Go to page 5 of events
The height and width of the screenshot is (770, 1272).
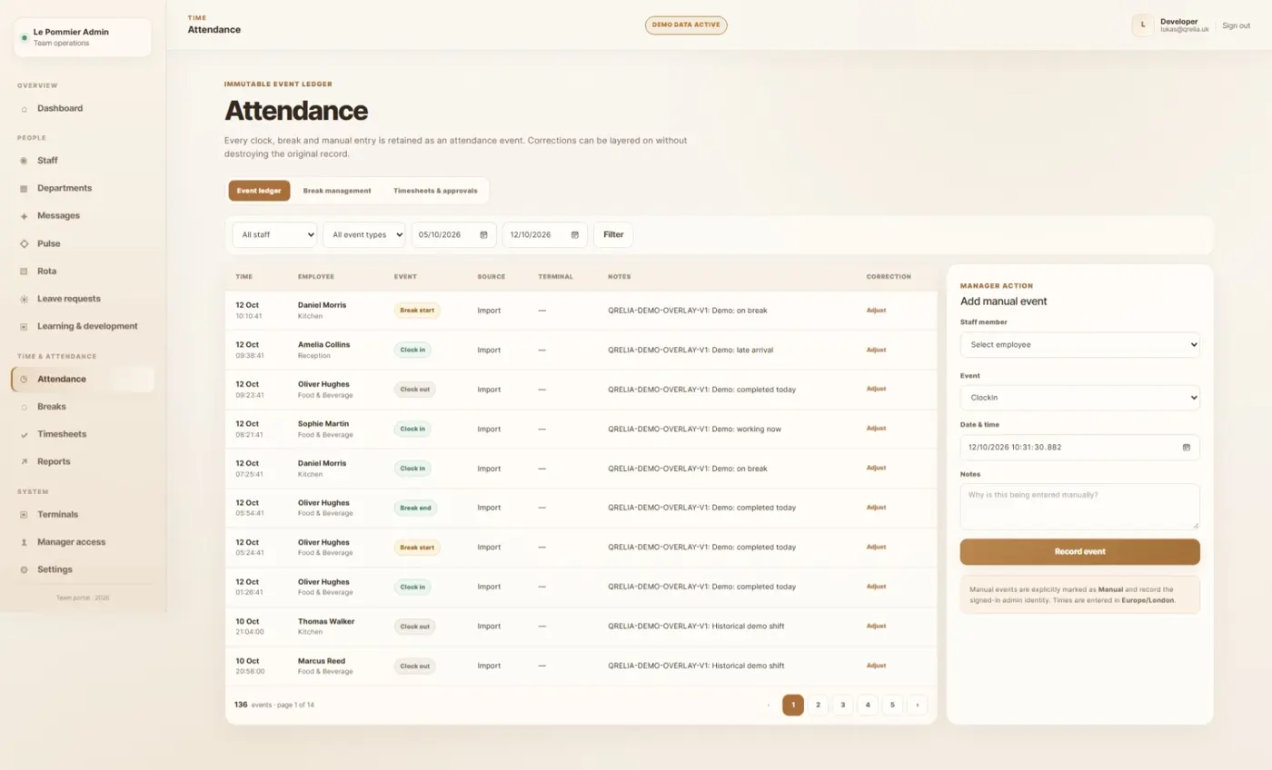coord(892,705)
